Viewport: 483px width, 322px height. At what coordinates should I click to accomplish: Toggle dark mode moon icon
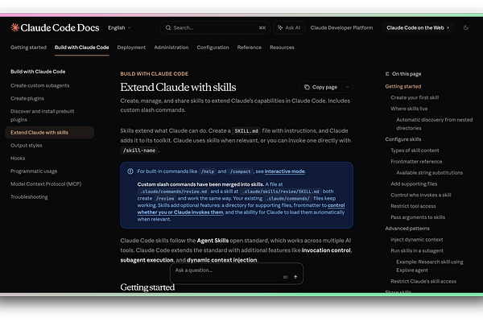(466, 27)
